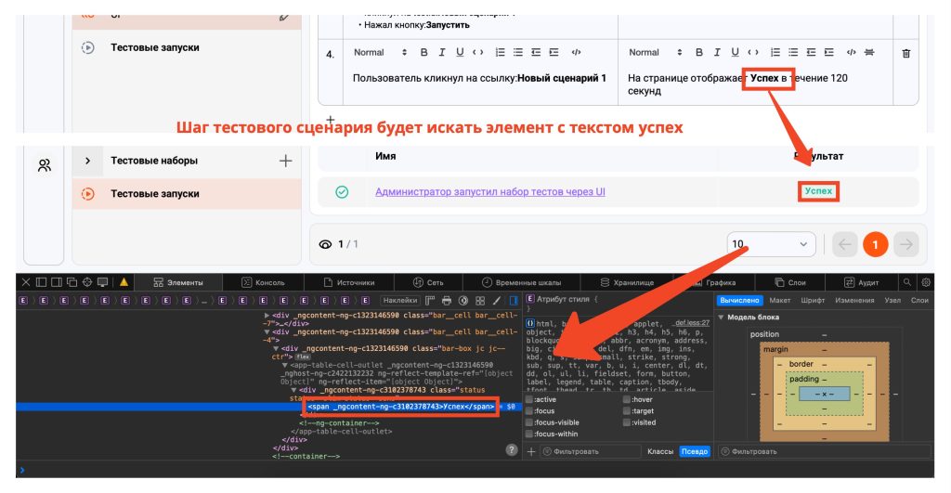Click the Псевдо button in styles panel
The width and height of the screenshot is (951, 493).
click(695, 452)
